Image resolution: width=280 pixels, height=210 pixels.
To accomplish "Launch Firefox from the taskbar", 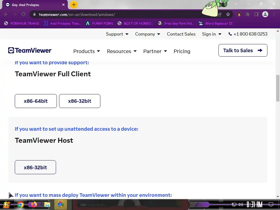I will tap(34, 205).
